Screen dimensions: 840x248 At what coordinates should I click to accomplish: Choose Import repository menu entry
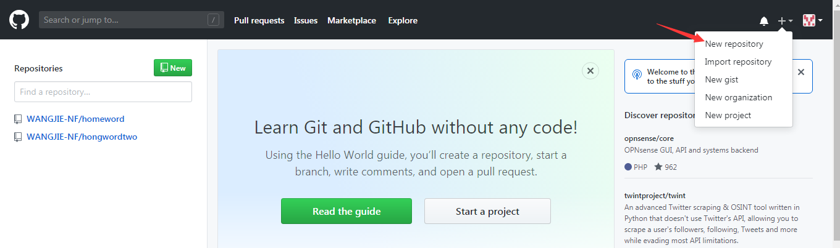coord(738,62)
